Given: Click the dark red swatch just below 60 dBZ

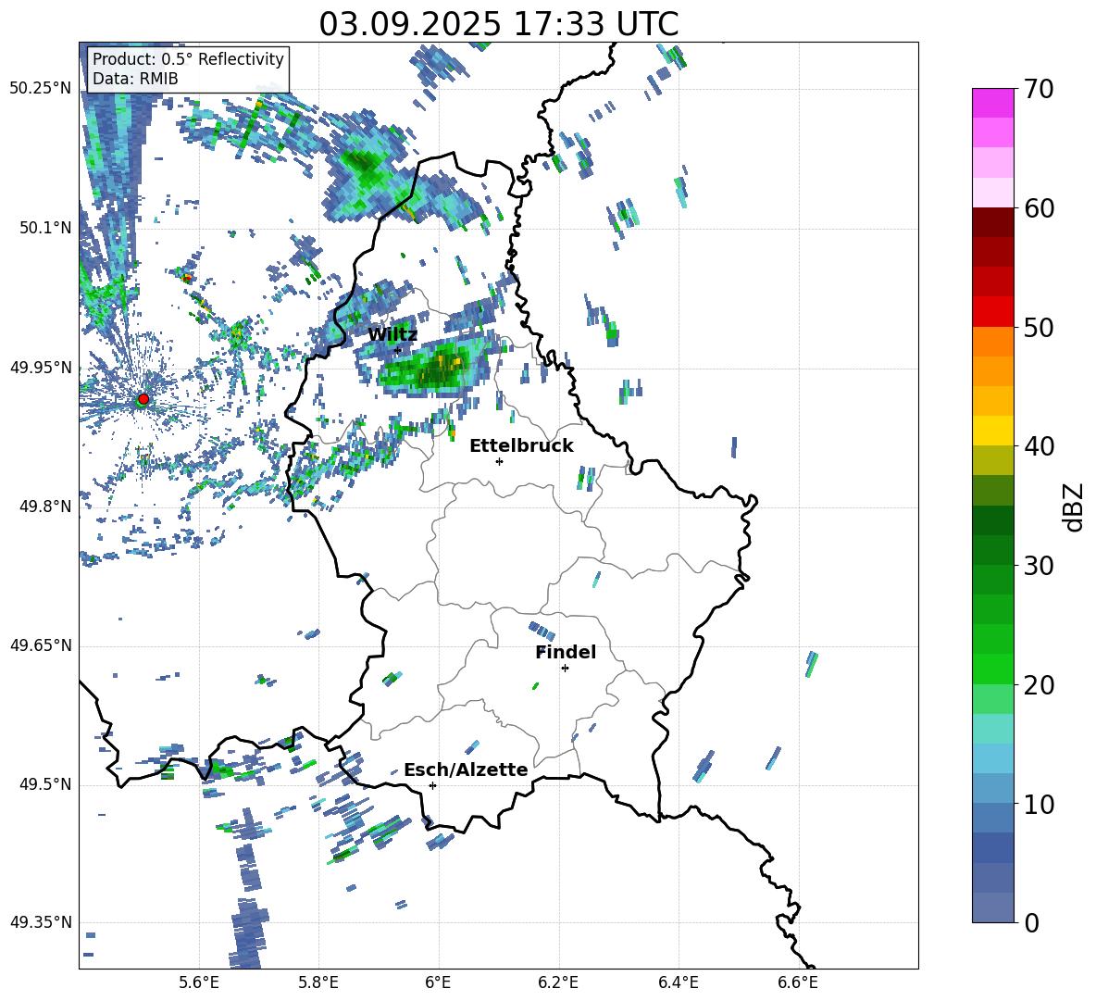Looking at the screenshot, I should tap(992, 222).
